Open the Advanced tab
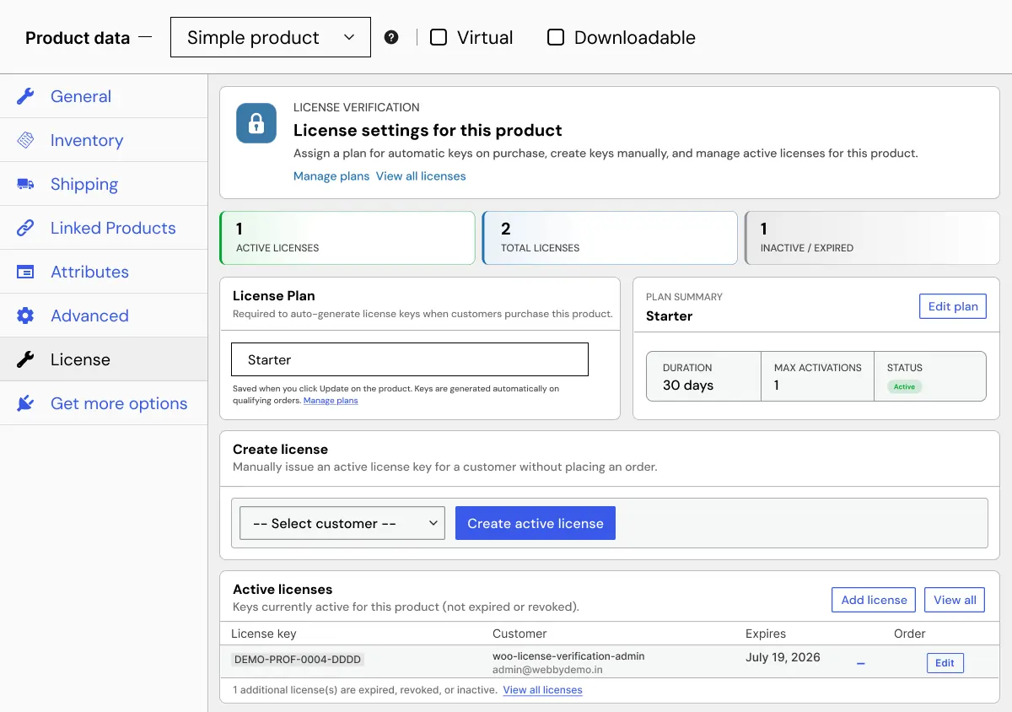The height and width of the screenshot is (712, 1012). pyautogui.click(x=104, y=316)
